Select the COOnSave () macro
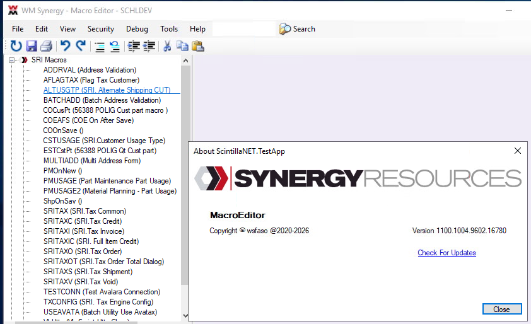Screen dimensions: 531x324 coord(63,130)
